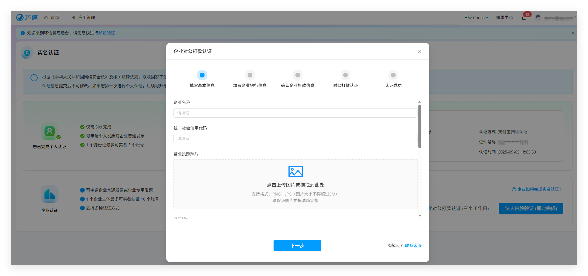Click the 统一社会信用代码 input field
Viewport: 588px width, 276px height.
295,139
